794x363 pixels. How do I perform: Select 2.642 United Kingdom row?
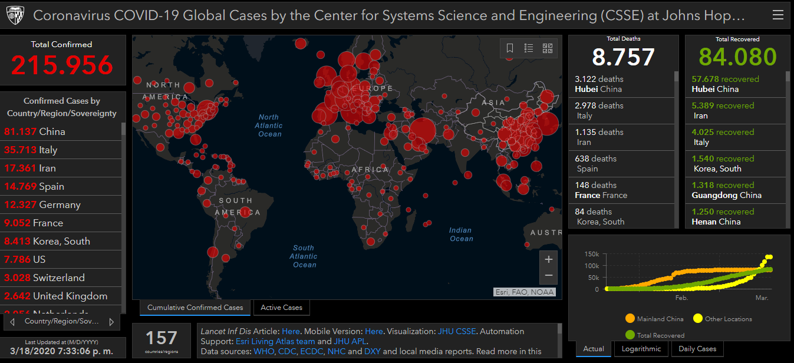tap(61, 296)
